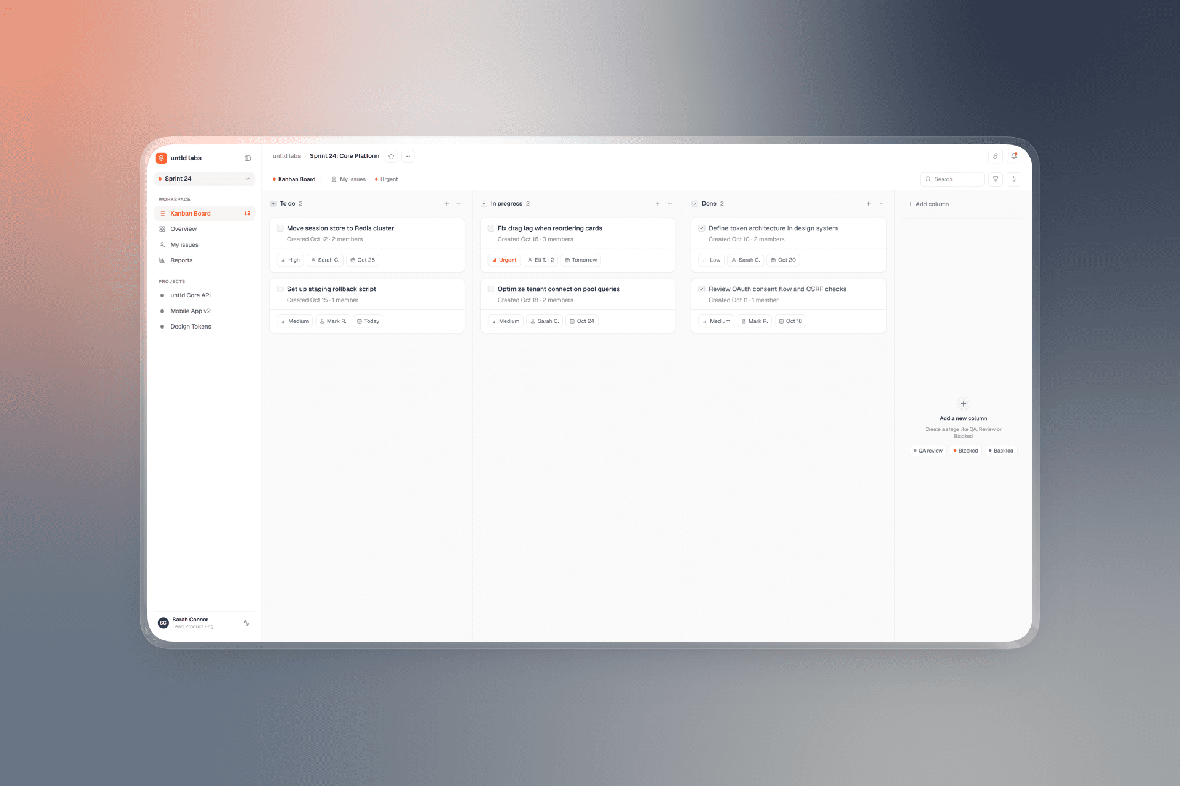The width and height of the screenshot is (1180, 786).
Task: Add the Backlog suggested column
Action: [x=1001, y=451]
